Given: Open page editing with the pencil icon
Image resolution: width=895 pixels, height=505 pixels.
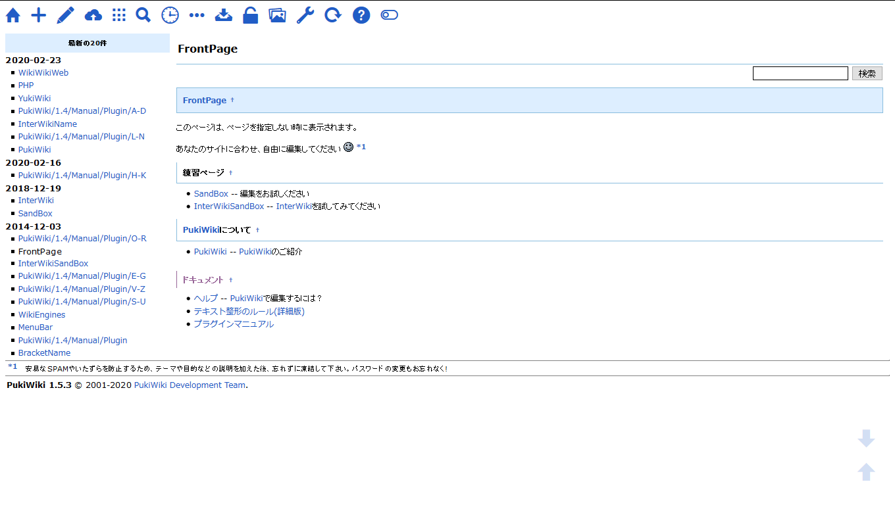Looking at the screenshot, I should click(x=65, y=15).
